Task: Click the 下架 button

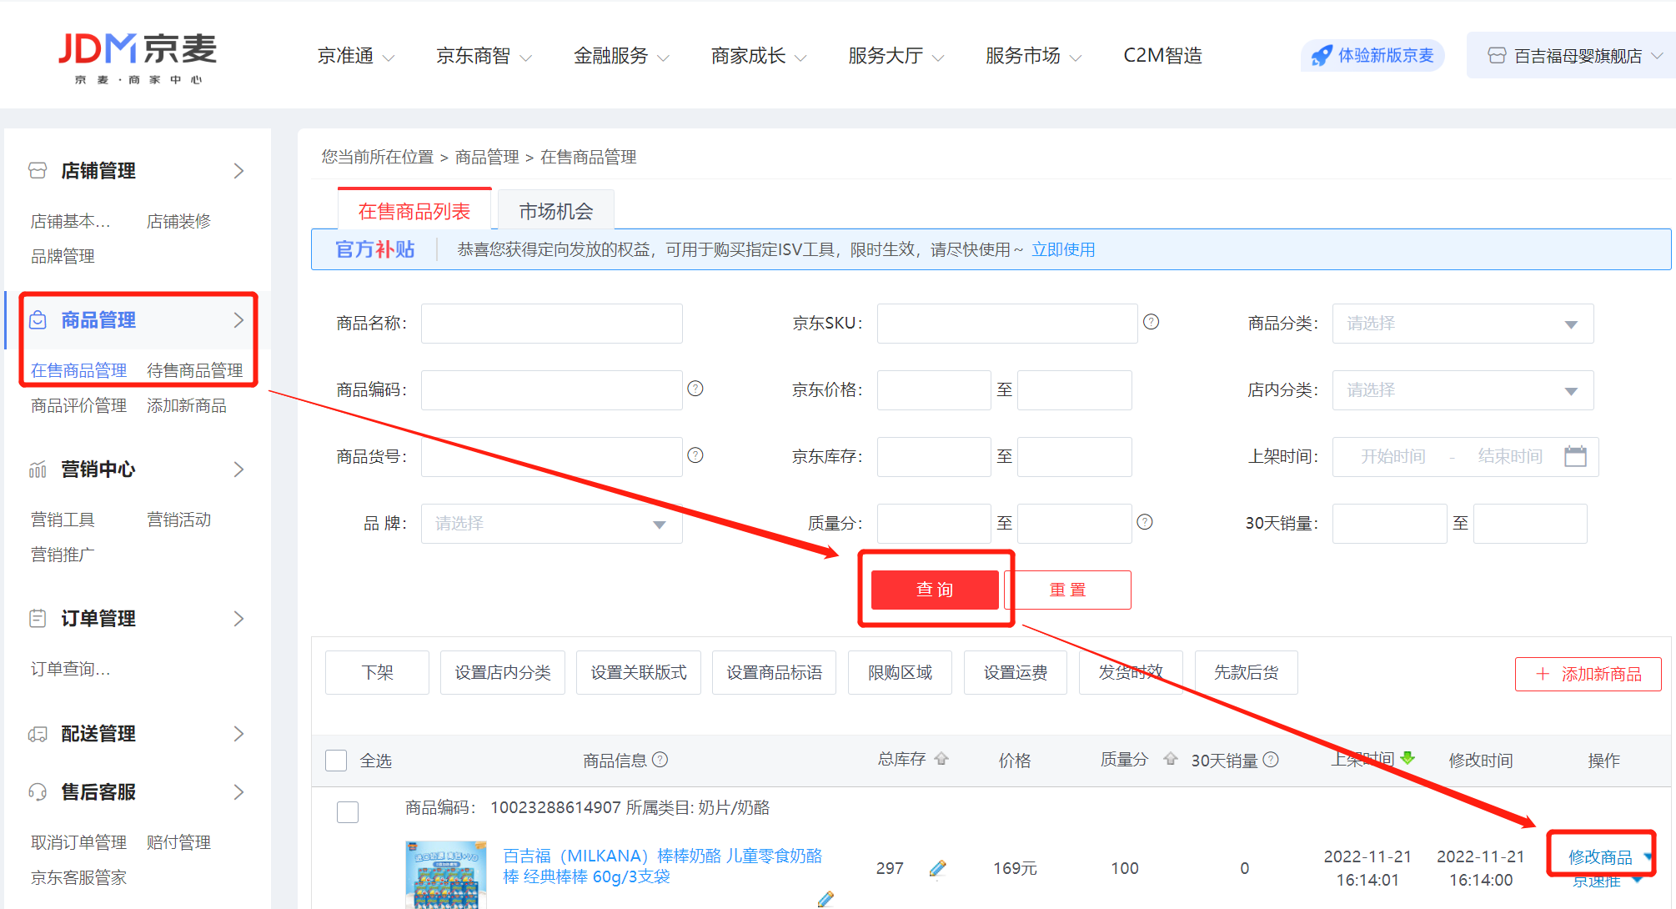Action: point(377,672)
